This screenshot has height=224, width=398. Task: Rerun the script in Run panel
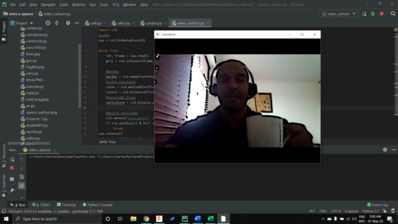tap(12, 159)
